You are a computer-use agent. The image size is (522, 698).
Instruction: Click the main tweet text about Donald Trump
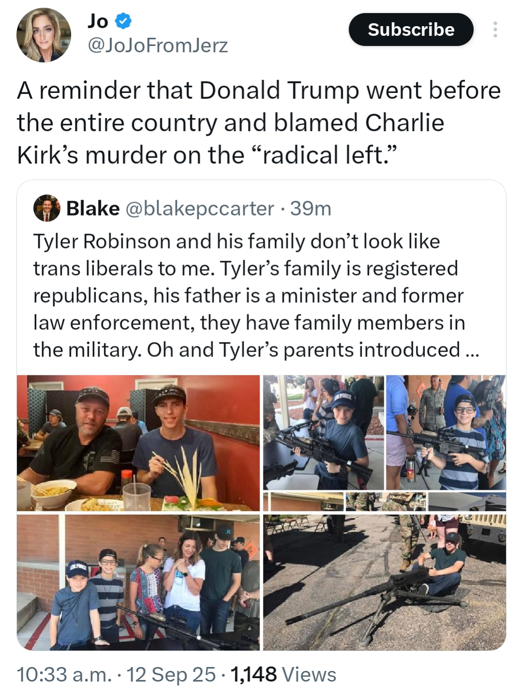click(x=259, y=123)
